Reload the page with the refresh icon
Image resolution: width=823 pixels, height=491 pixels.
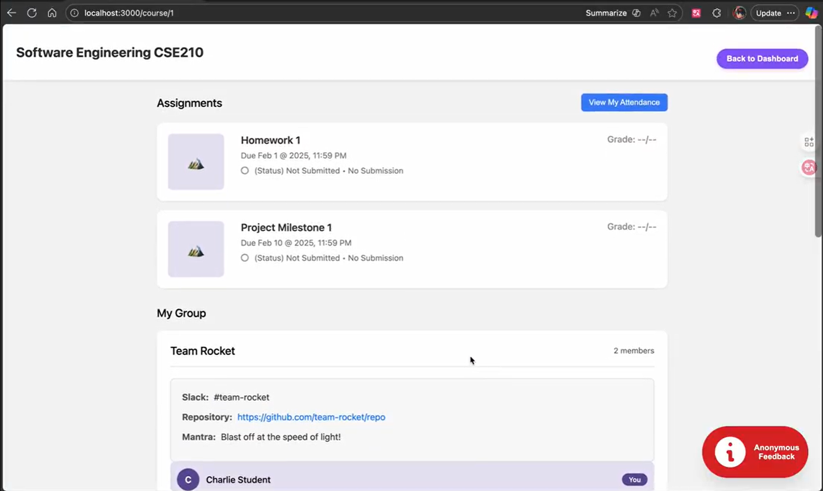pos(32,13)
